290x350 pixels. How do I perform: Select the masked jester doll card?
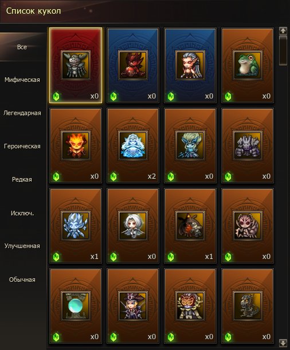(190, 306)
